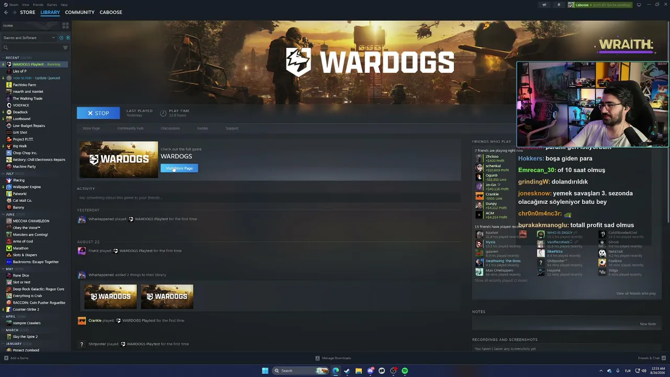Stop the running WARDOGS playtest
This screenshot has width=670, height=377.
(98, 113)
